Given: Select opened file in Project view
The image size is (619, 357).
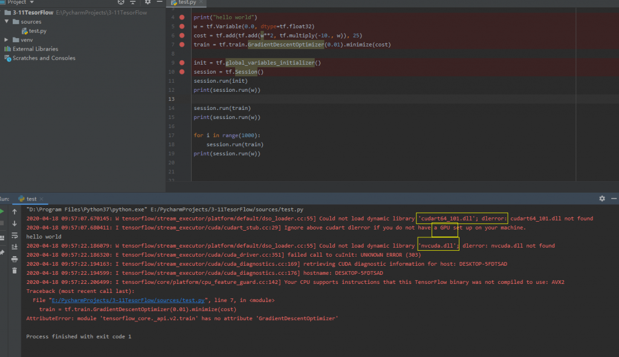Looking at the screenshot, I should (x=120, y=2).
